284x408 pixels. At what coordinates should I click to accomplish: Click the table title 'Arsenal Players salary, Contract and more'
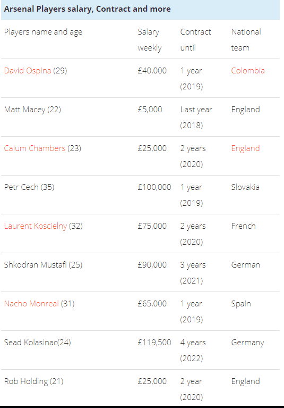coord(87,9)
